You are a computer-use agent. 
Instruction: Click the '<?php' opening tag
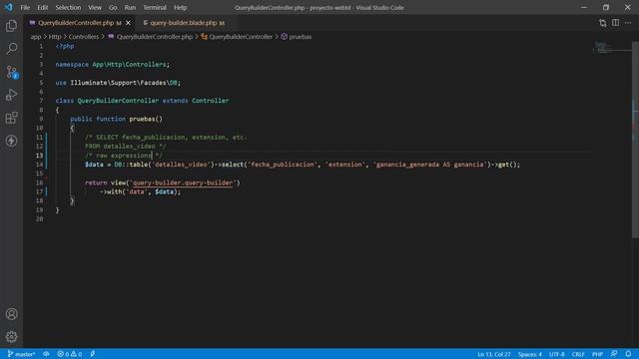tap(65, 46)
